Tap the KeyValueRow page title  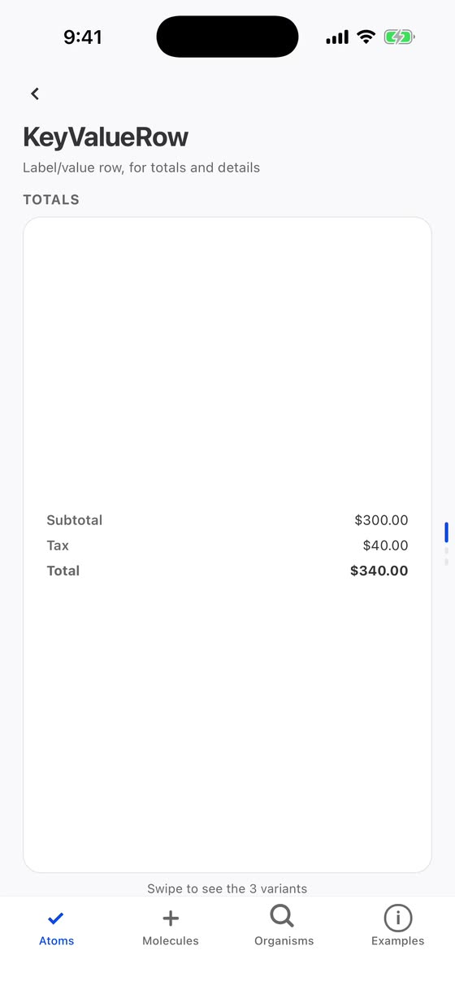(x=106, y=137)
